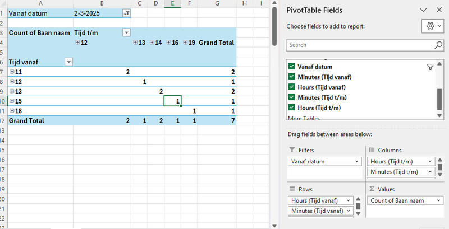Collapse the PivotTable Fields pane options chevron

click(x=423, y=10)
